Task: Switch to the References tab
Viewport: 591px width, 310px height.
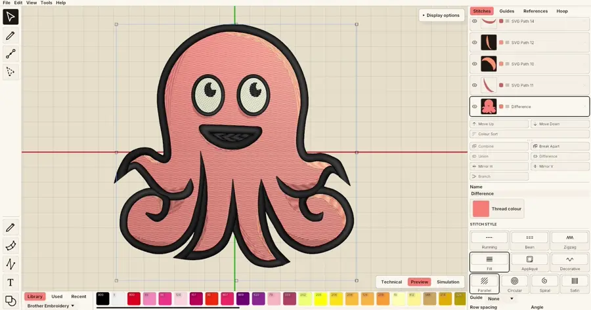Action: [535, 11]
